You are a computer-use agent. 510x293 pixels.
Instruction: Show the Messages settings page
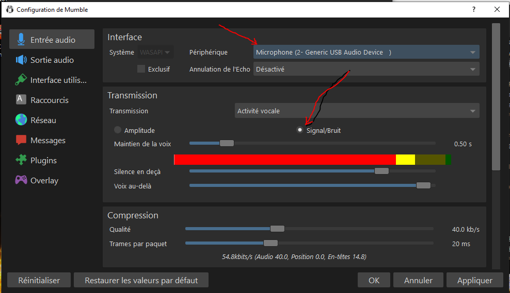52,140
